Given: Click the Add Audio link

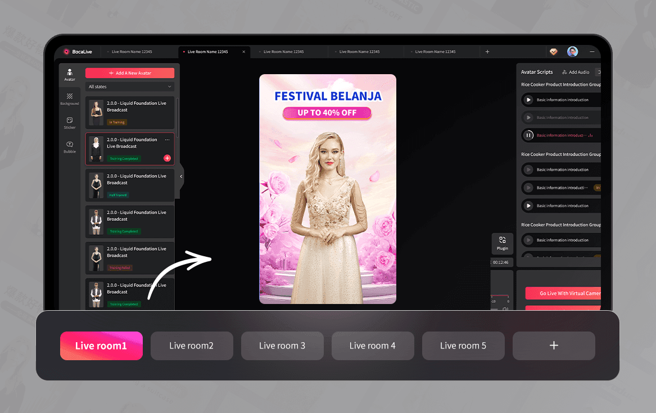Looking at the screenshot, I should point(576,72).
